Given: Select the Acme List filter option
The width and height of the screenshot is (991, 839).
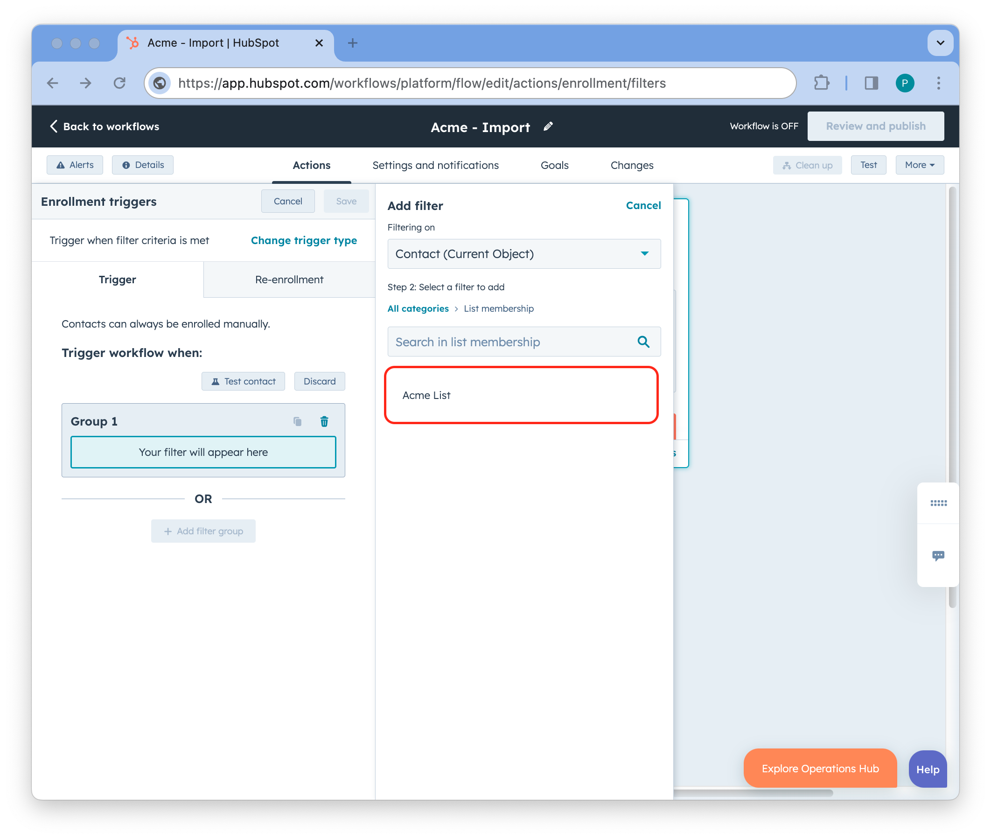Looking at the screenshot, I should (521, 395).
